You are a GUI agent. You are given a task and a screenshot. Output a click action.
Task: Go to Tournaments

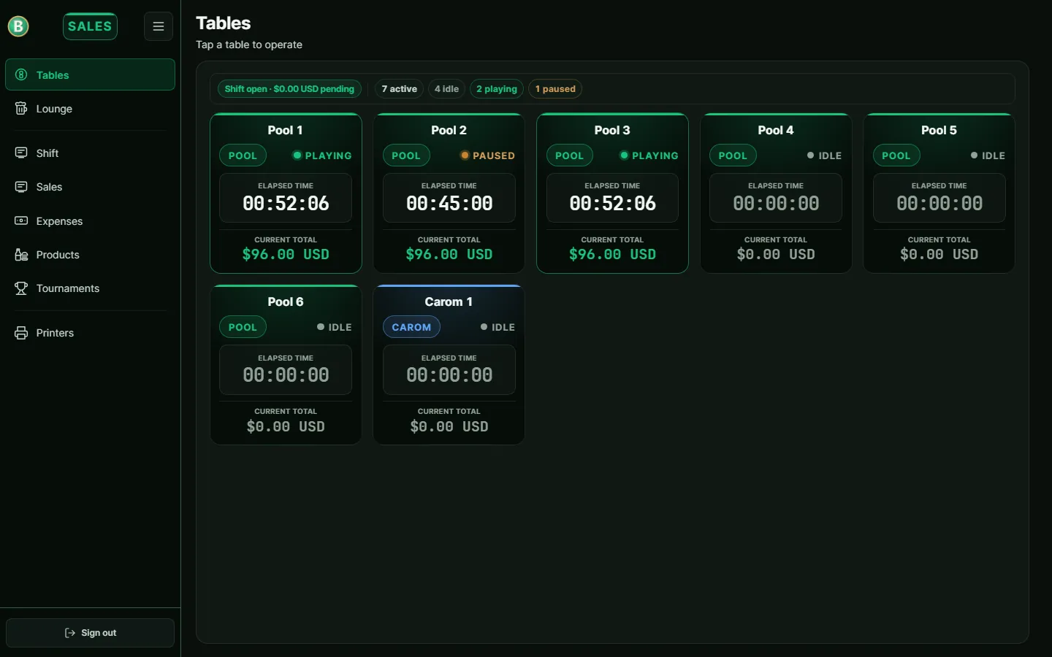(x=90, y=288)
